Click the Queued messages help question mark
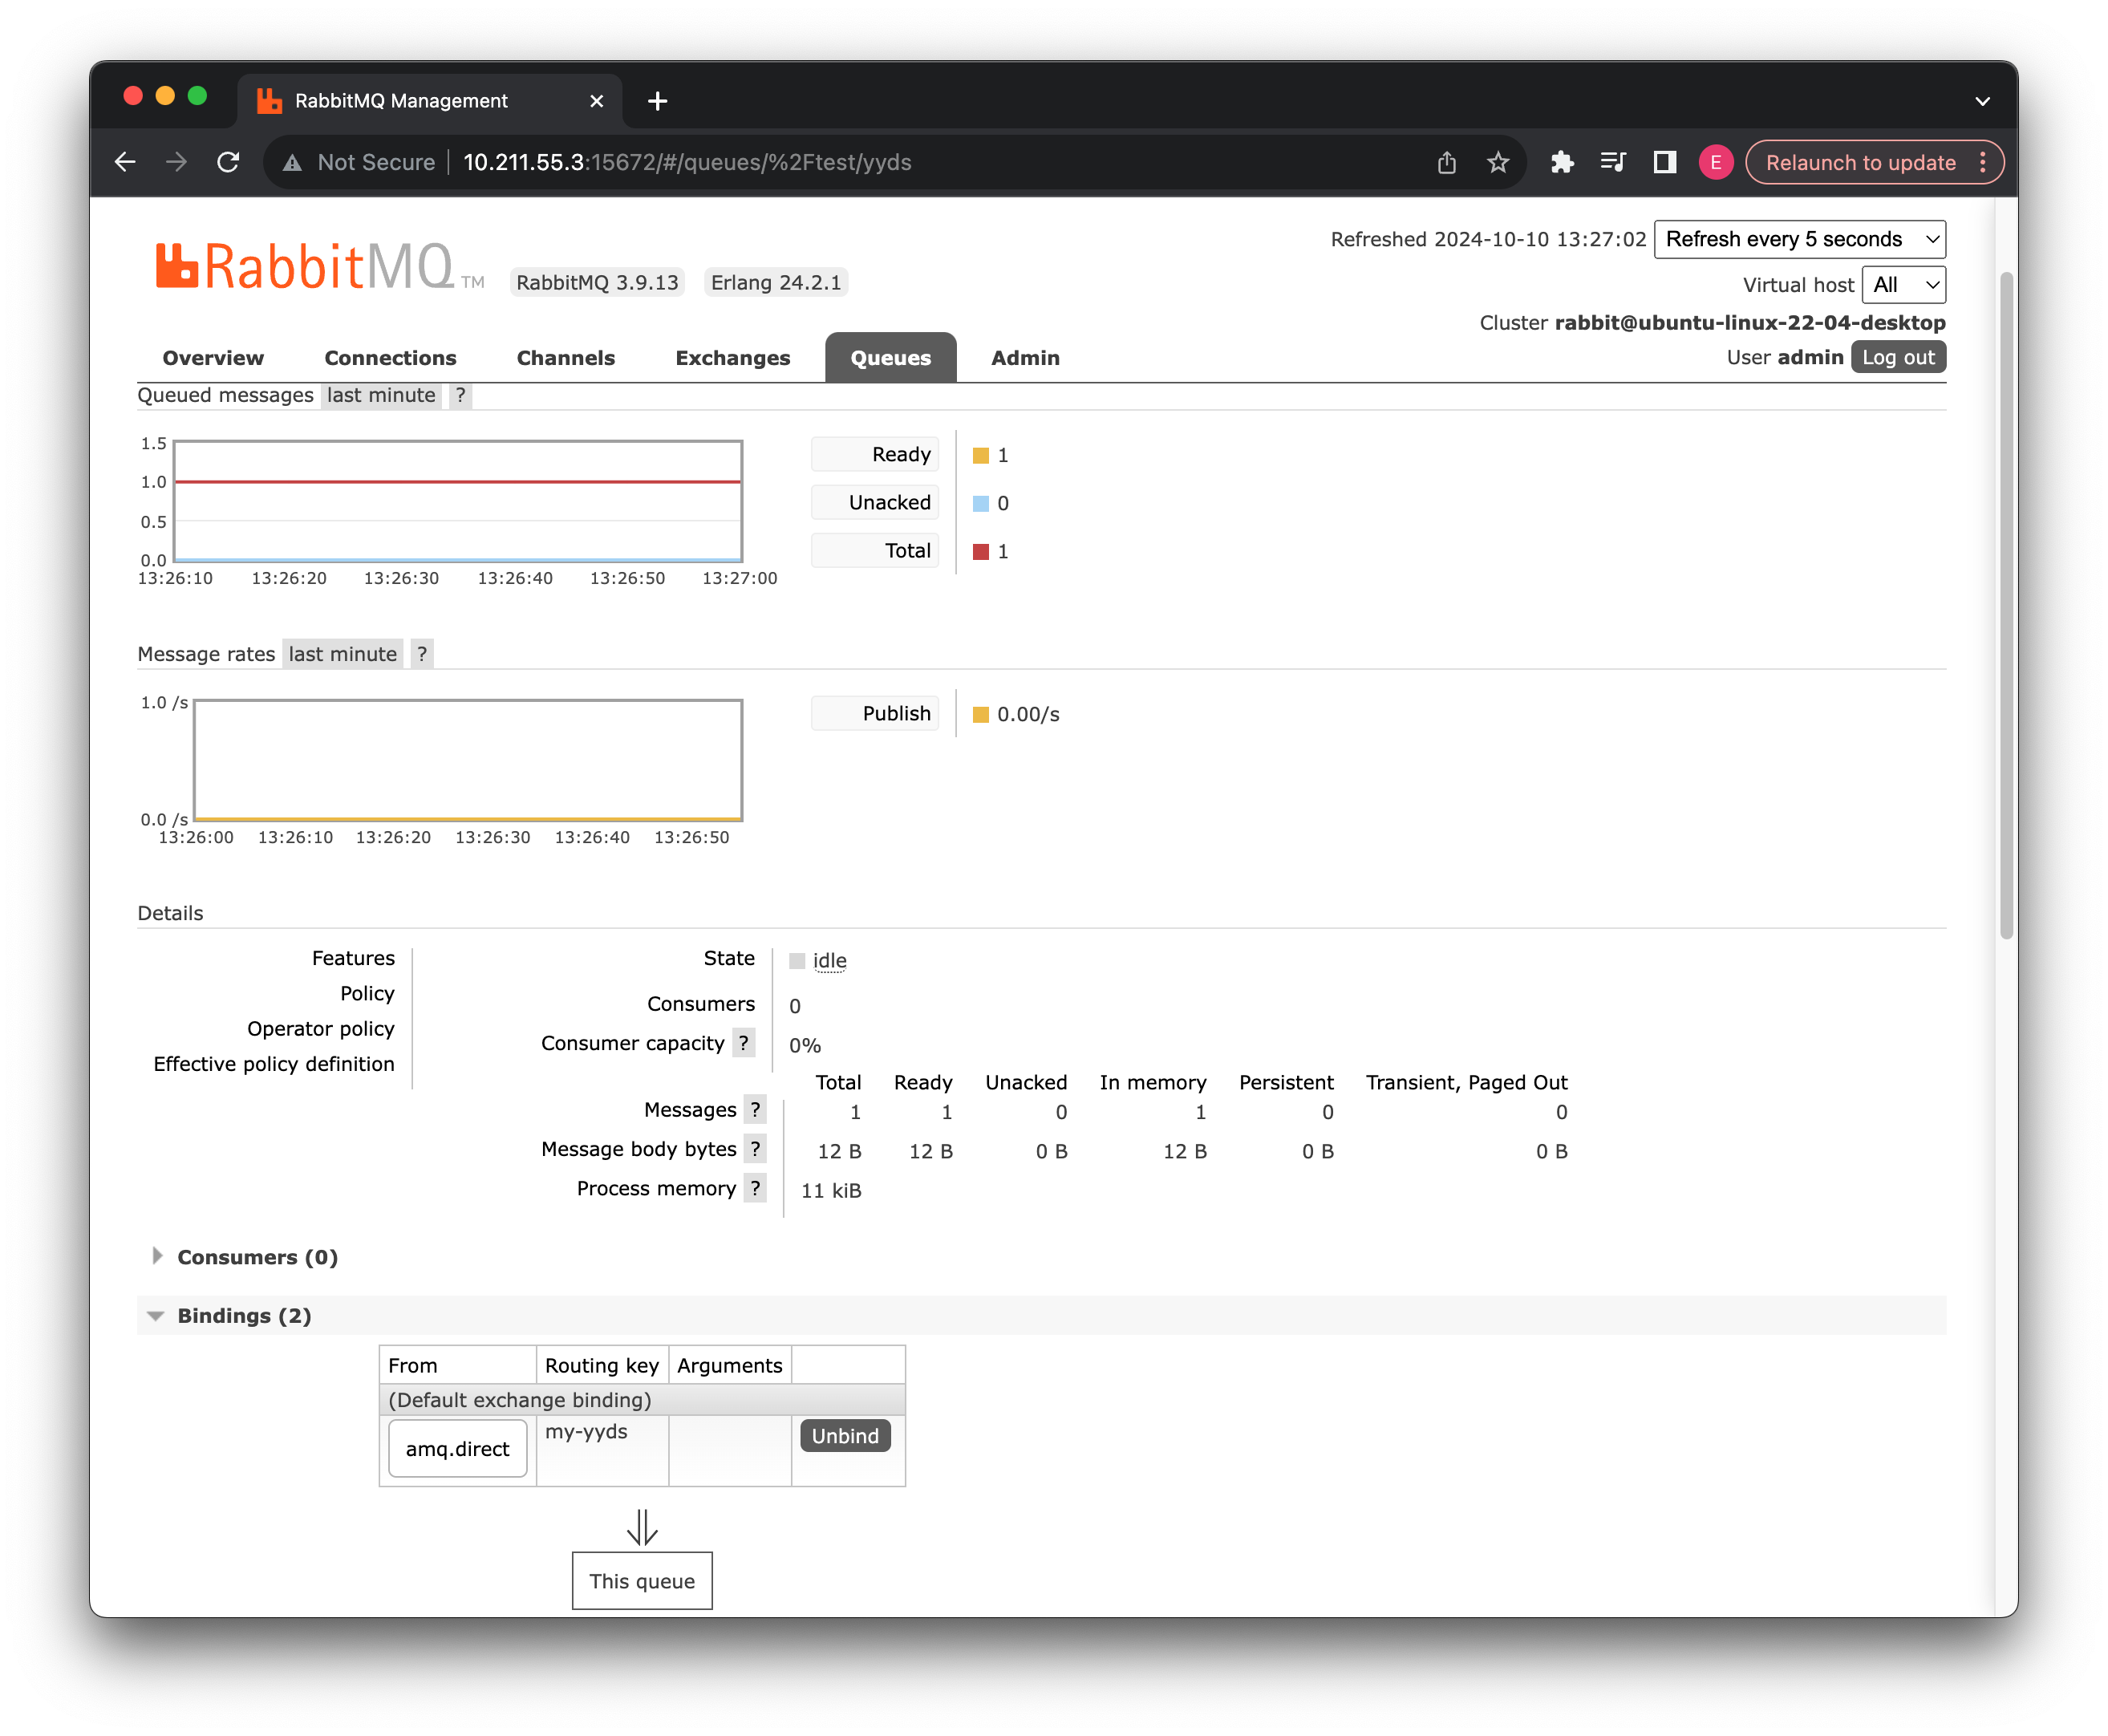Viewport: 2108px width, 1736px height. 460,395
